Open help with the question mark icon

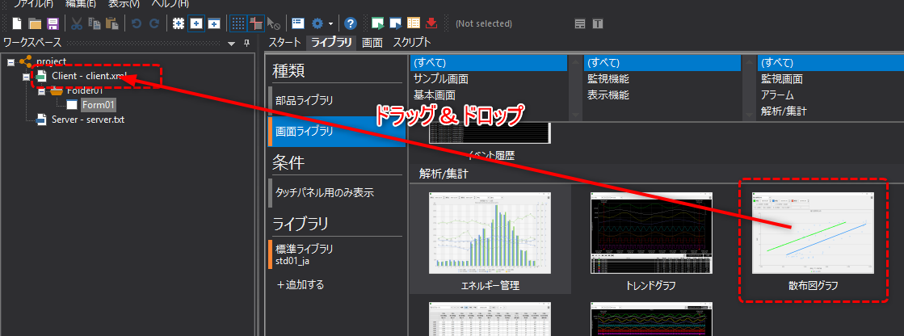pos(350,23)
